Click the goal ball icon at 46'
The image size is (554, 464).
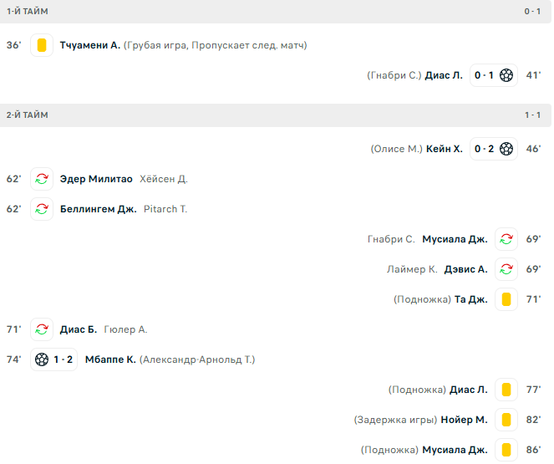506,149
